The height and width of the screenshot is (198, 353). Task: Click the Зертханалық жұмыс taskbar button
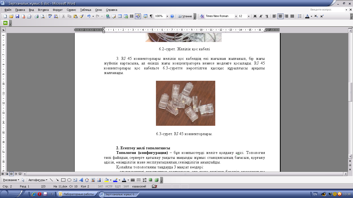pos(119,194)
